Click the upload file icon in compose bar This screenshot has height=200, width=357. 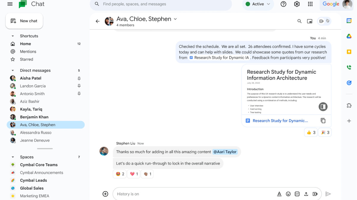[306, 194]
